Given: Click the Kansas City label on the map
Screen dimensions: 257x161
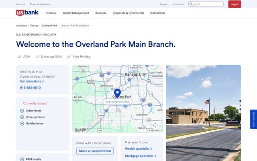Looking at the screenshot, I should (135, 74).
